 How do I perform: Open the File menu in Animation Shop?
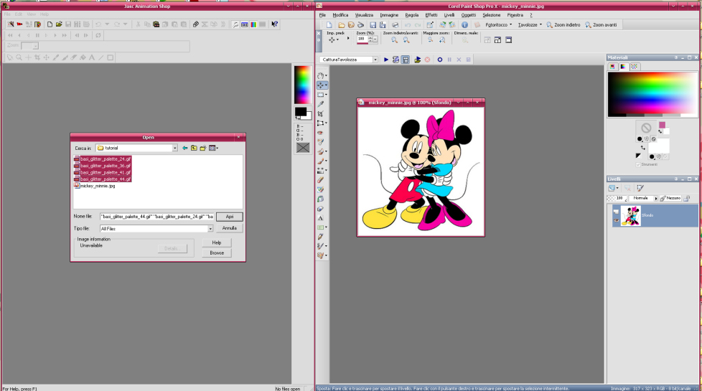click(7, 14)
